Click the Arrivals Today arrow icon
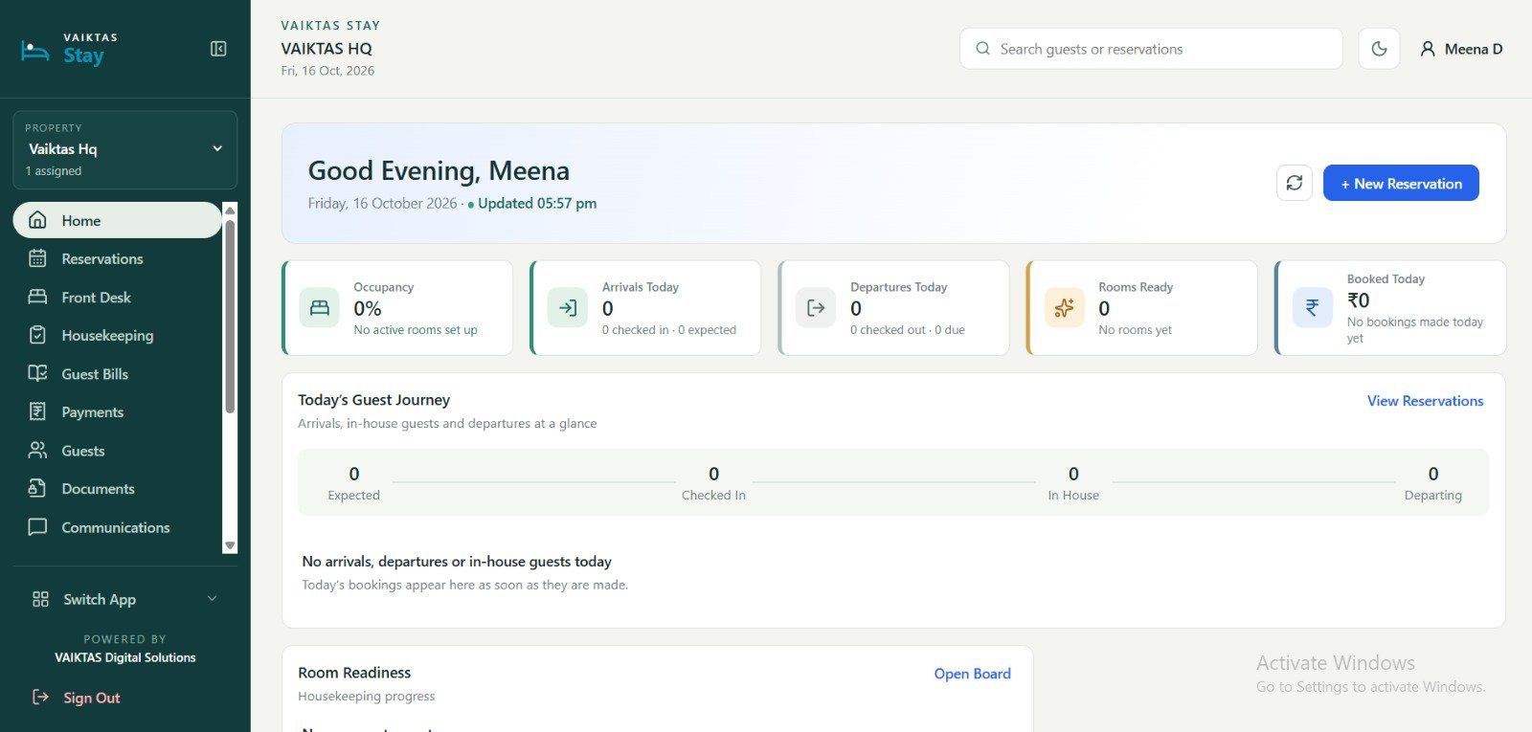 coord(568,308)
